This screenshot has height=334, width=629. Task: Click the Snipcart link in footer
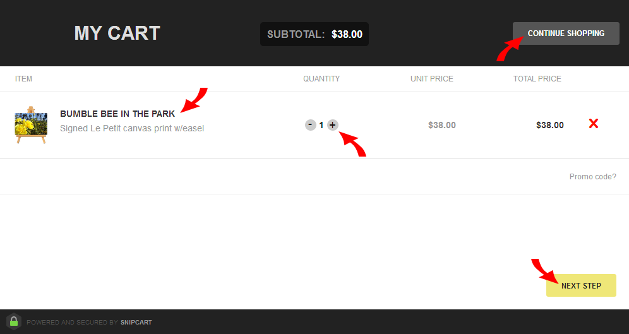click(136, 323)
